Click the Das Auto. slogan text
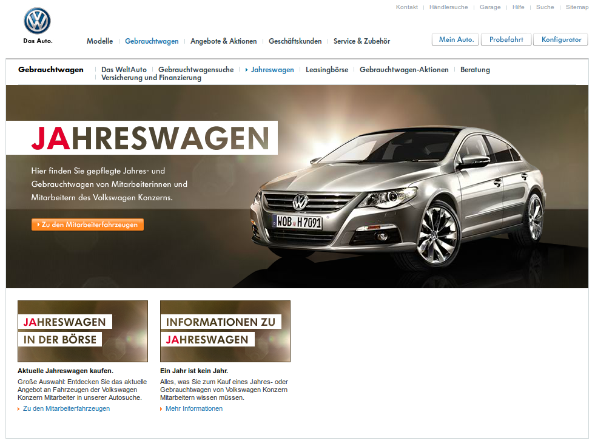 point(38,41)
